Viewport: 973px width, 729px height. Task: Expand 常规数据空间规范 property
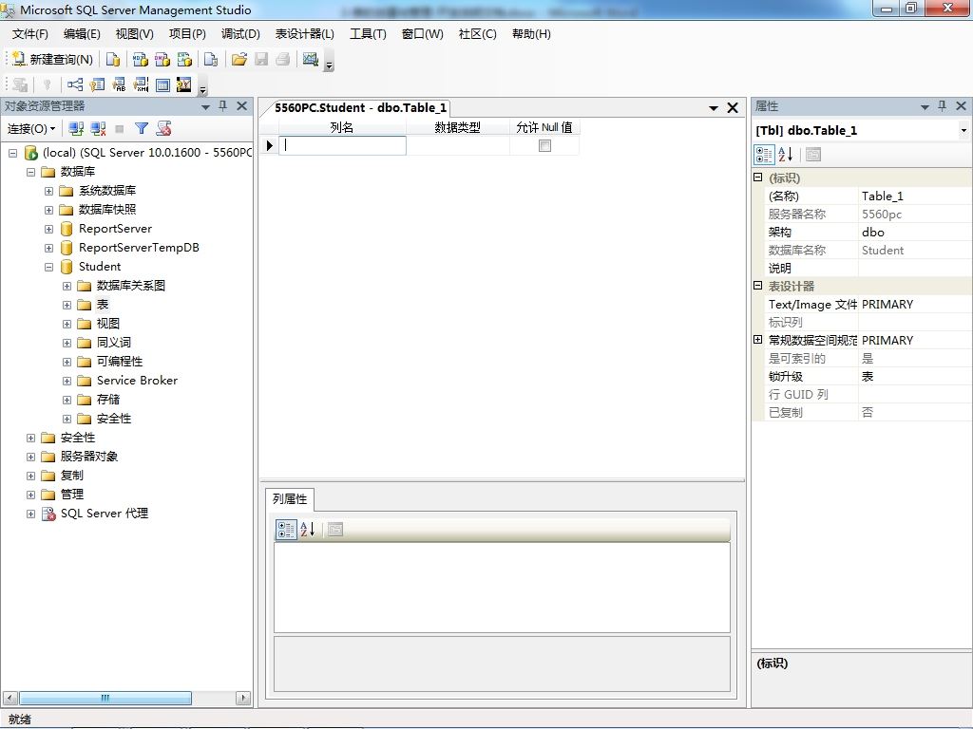[757, 340]
